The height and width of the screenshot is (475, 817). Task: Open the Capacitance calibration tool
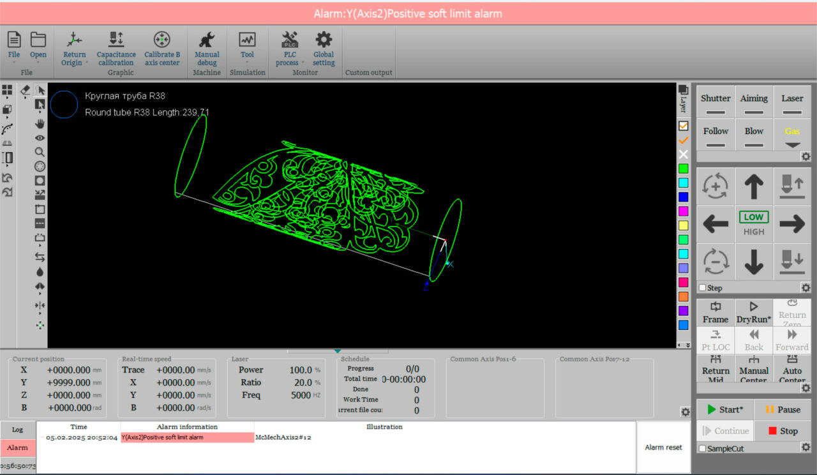point(116,49)
